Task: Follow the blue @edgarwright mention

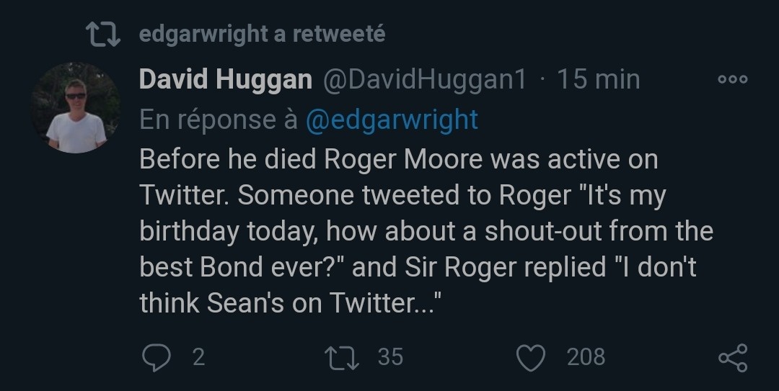Action: (x=392, y=120)
